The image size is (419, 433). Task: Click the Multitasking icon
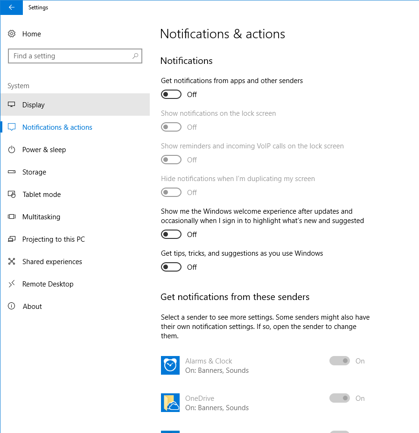coord(12,217)
